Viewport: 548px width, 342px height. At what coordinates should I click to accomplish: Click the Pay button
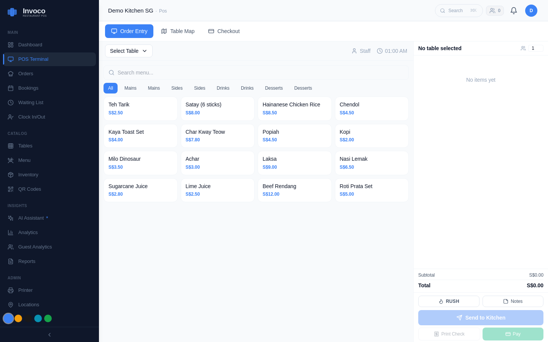(x=513, y=334)
